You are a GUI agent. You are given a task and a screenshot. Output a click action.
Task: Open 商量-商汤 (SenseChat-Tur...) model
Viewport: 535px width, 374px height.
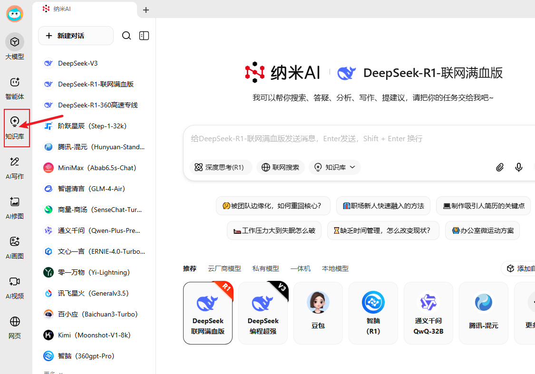pos(95,210)
